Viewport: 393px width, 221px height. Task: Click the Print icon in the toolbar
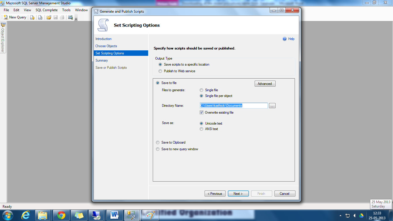[x=62, y=17]
